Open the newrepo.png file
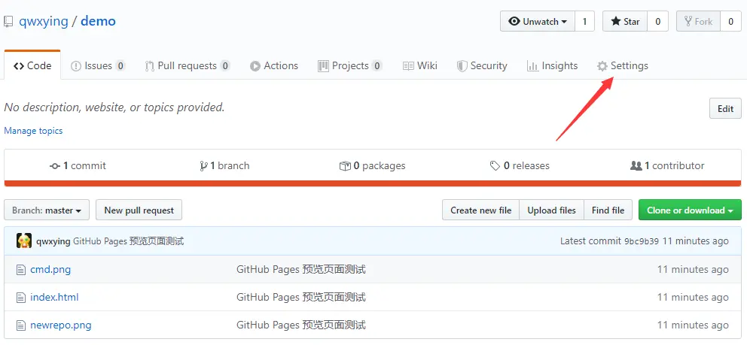 [x=60, y=325]
